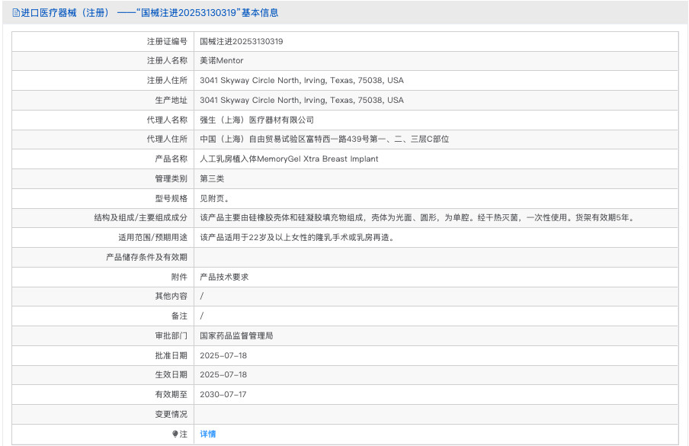Click the 结构及组成 product composition description text

coord(416,218)
